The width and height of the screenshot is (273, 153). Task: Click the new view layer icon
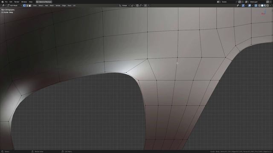(267, 2)
